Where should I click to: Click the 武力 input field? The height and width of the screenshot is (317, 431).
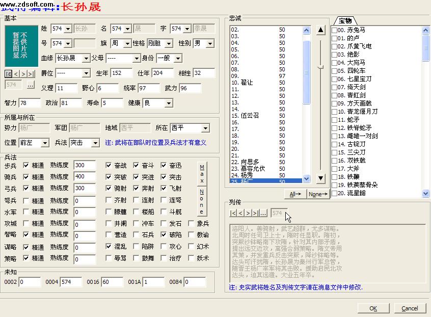click(x=190, y=89)
